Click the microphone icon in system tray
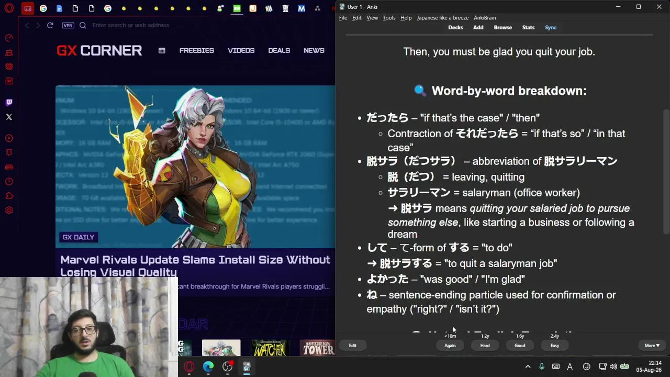670x377 pixels. (542, 367)
